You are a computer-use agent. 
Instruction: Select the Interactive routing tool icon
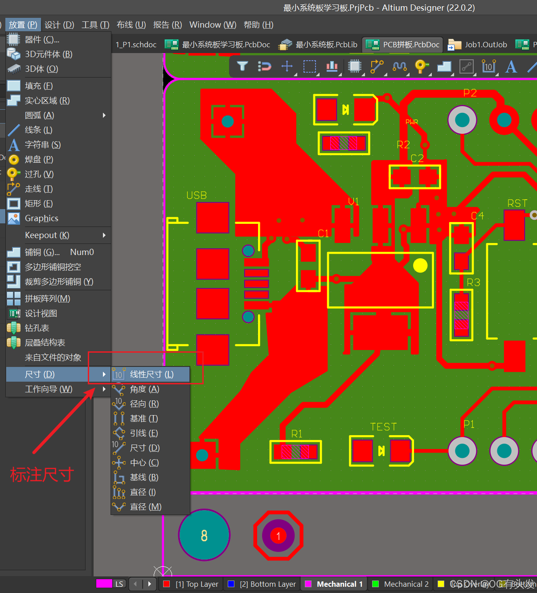pos(377,66)
